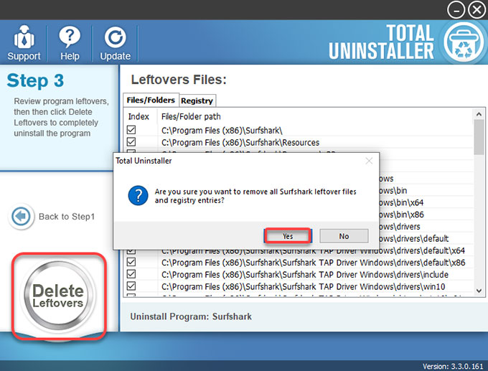488x371 pixels.
Task: Uncheck the Surfshark\ root folder entry
Action: pos(131,130)
